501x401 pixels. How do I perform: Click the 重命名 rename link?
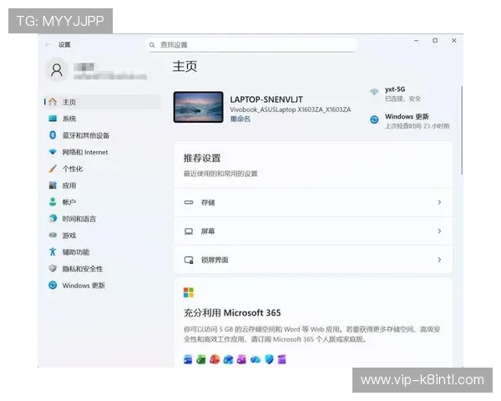coord(240,119)
